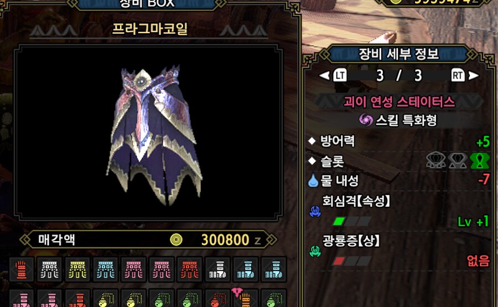Click the 장비 세부 정보 panel header
Screen dimensions: 498x307
pyautogui.click(x=398, y=54)
